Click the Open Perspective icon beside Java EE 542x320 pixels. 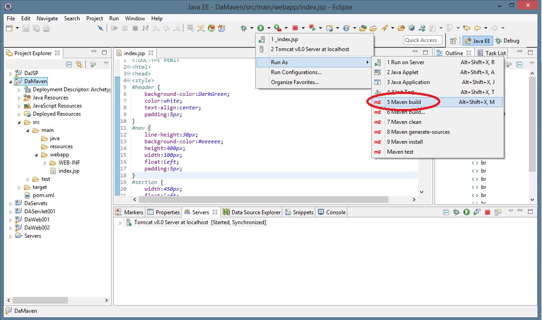pyautogui.click(x=453, y=41)
